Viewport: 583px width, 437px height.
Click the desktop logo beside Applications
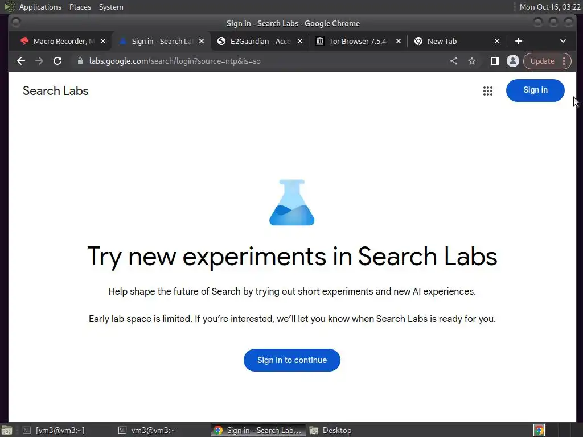[x=9, y=7]
